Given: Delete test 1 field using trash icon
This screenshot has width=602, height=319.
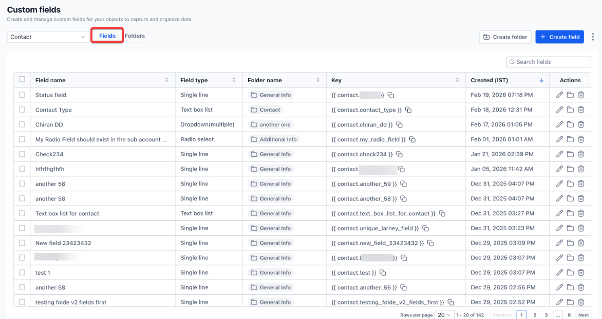Looking at the screenshot, I should pyautogui.click(x=581, y=273).
